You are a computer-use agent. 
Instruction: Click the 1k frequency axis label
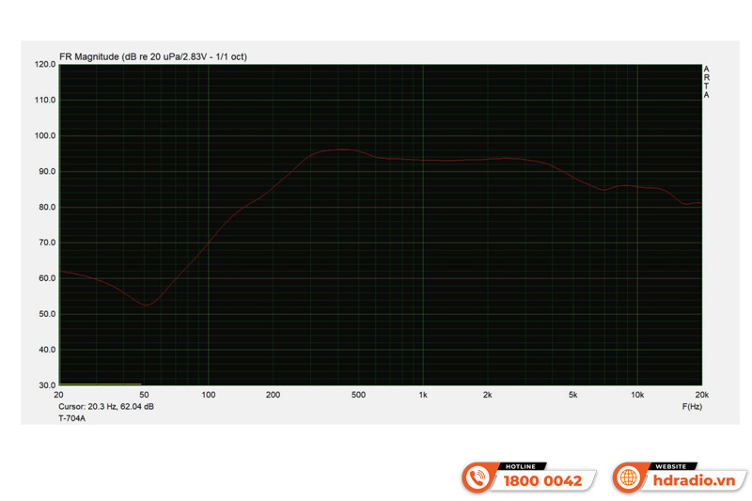tap(423, 396)
